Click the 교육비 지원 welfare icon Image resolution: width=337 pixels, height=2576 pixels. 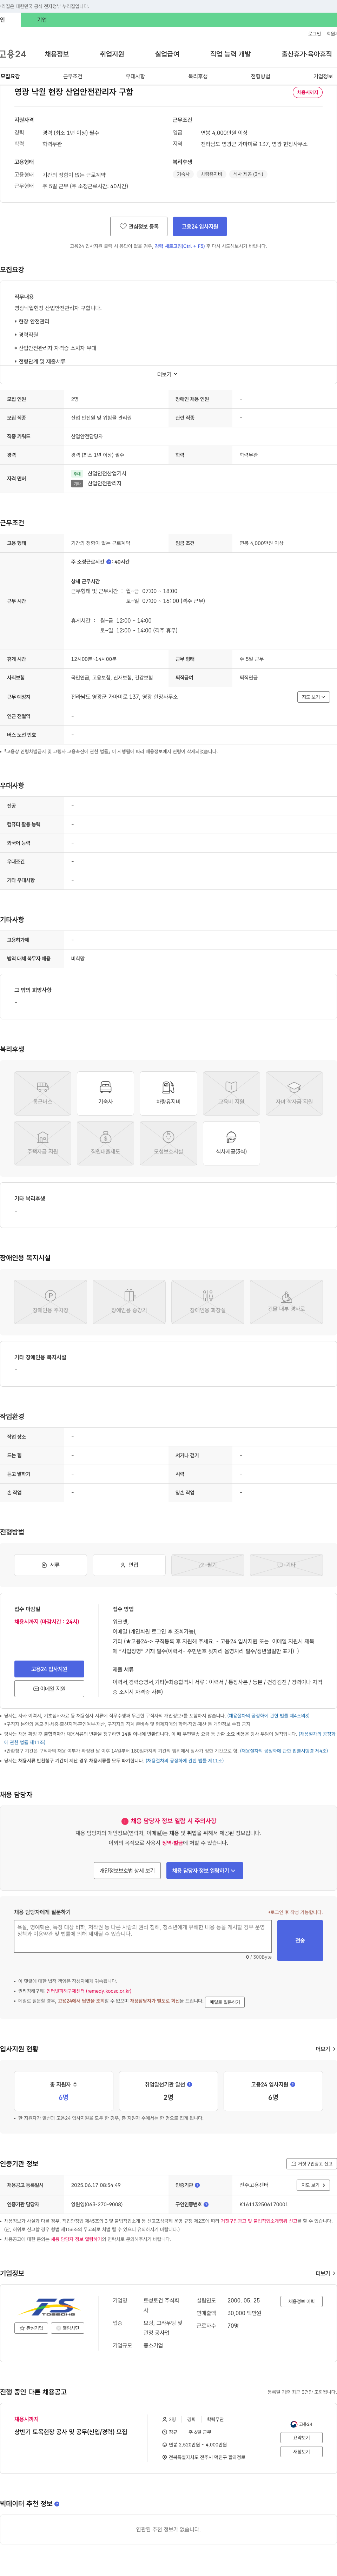pos(231,1093)
